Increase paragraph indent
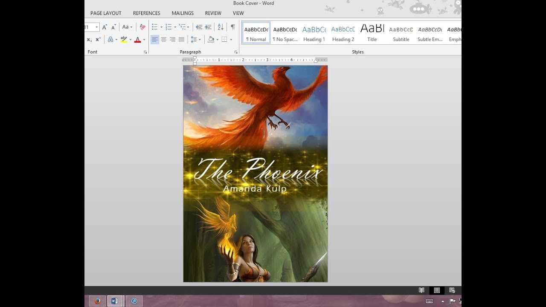 pos(208,27)
